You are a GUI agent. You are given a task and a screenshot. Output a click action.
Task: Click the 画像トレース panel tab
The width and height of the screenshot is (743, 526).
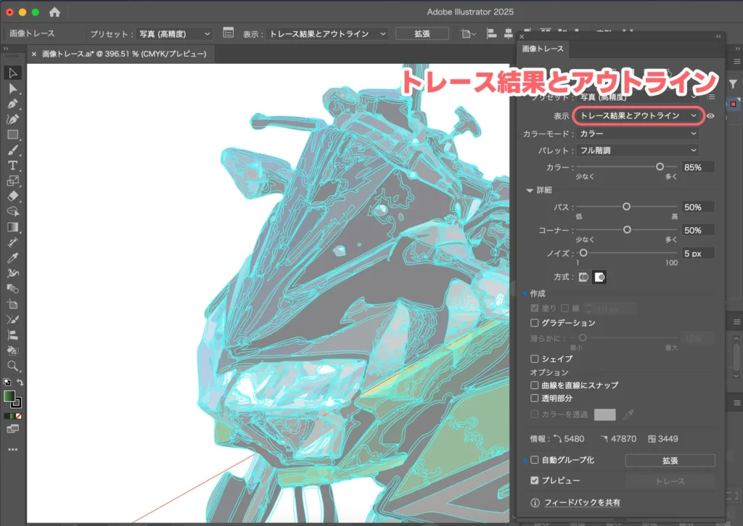[543, 49]
